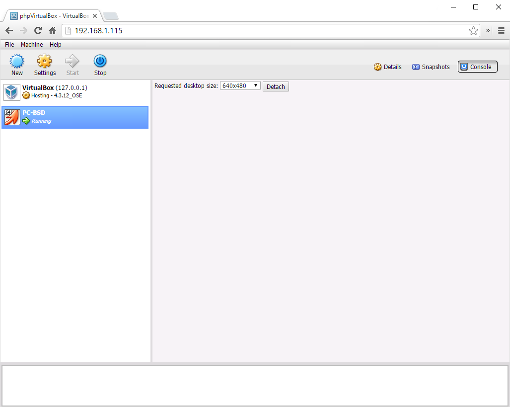Bookmark page with the star icon
Screen dimensions: 510x407
coord(473,31)
